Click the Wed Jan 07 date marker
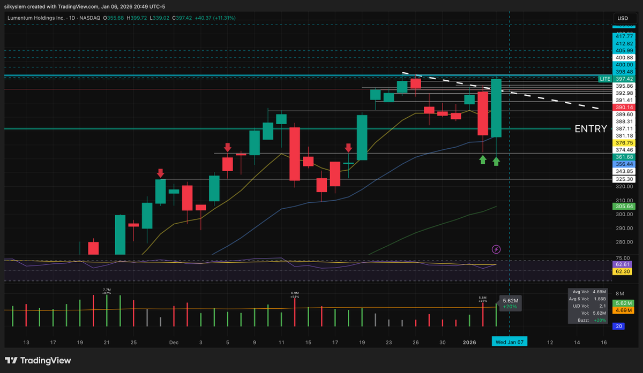643x373 pixels. click(x=510, y=342)
